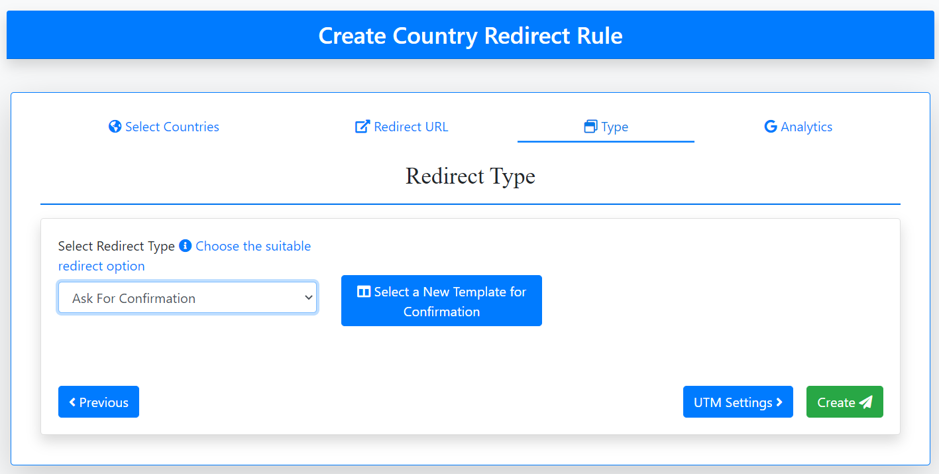Choose Select a New Template for Confirmation
Viewport: 939px width, 474px height.
(450, 302)
